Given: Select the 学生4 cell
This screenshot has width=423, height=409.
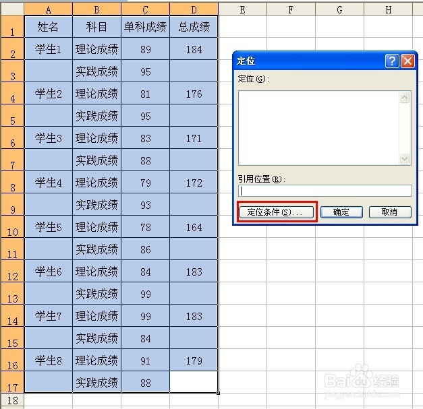Looking at the screenshot, I should 49,182.
